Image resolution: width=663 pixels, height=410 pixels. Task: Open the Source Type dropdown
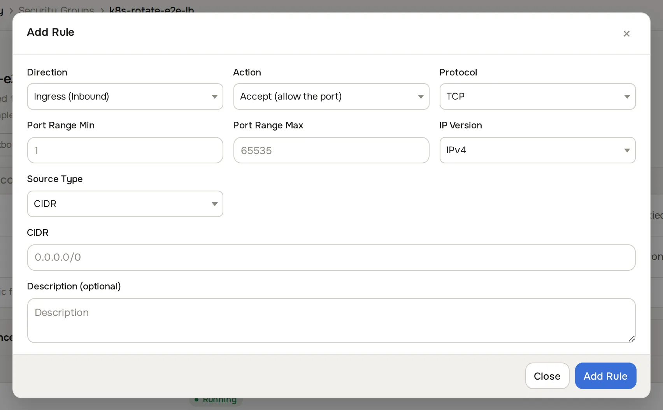click(125, 204)
